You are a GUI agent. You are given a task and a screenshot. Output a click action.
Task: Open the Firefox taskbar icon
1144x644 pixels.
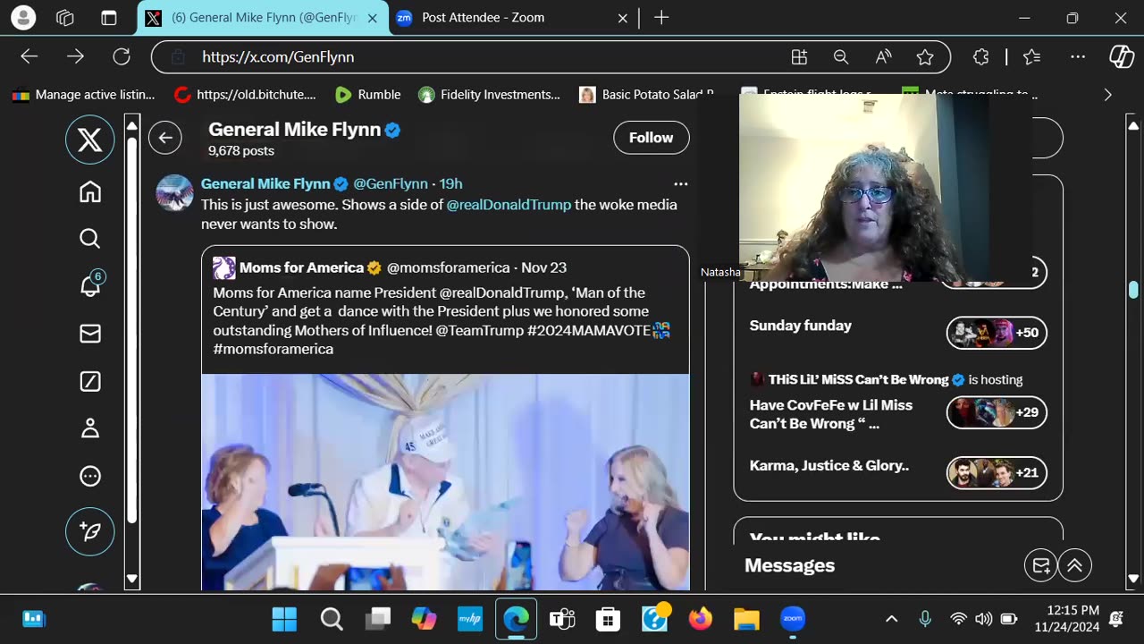point(701,619)
